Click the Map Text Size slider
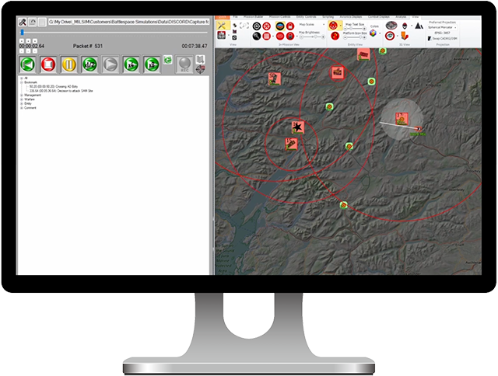Screen dimensions: 498x376 point(355,29)
